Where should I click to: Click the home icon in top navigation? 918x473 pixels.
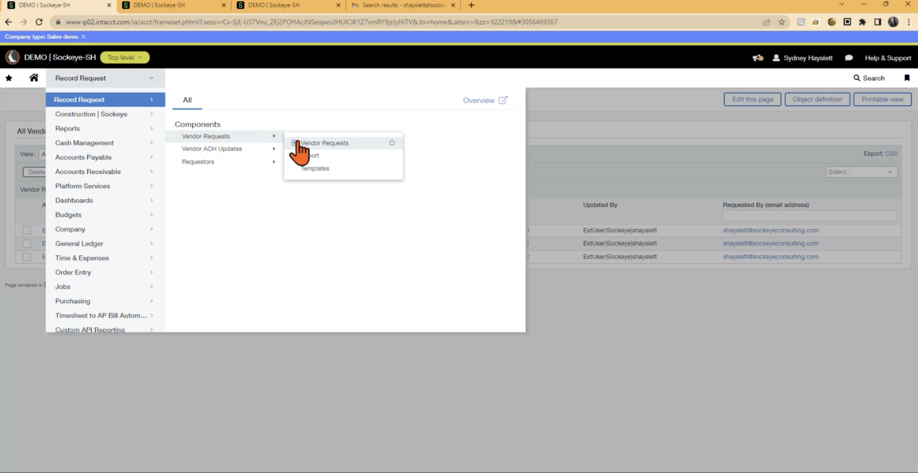click(x=34, y=77)
